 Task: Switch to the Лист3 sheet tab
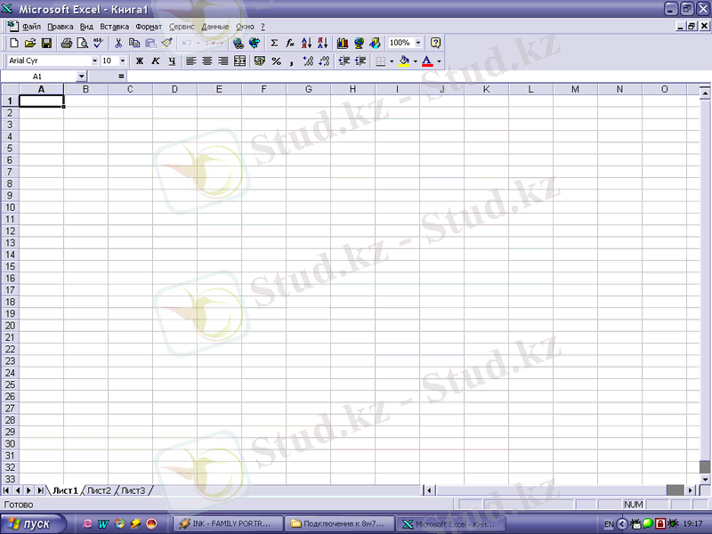133,490
